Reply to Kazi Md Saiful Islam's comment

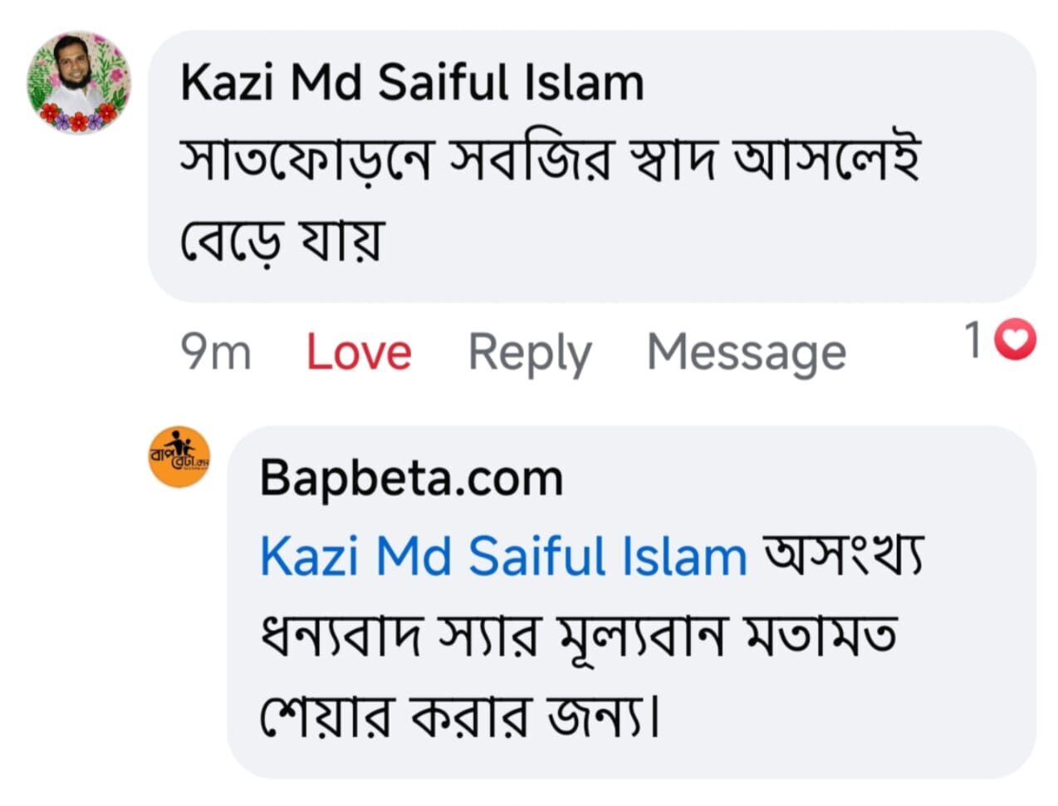[x=530, y=352]
